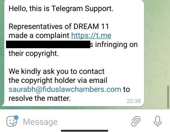This screenshot has height=132, width=170.
Task: Tap the 'their copyright.' text line
Action: 34,54
